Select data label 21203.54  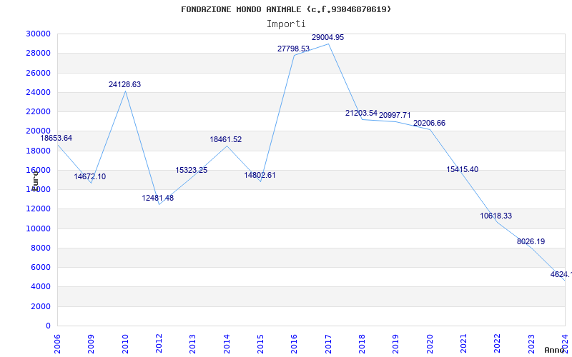pyautogui.click(x=361, y=114)
